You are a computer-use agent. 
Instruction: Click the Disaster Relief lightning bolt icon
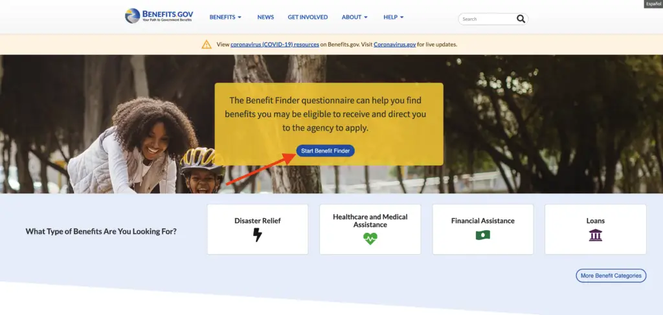pos(258,235)
